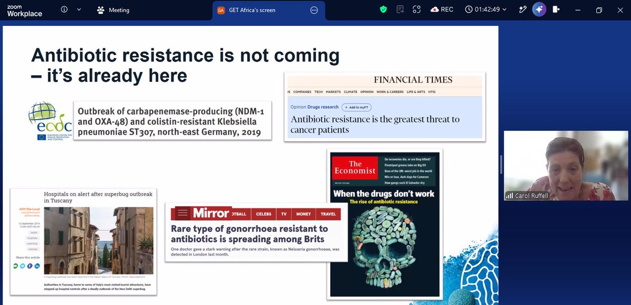
Task: Click the handle left of the video panel
Action: [501, 165]
